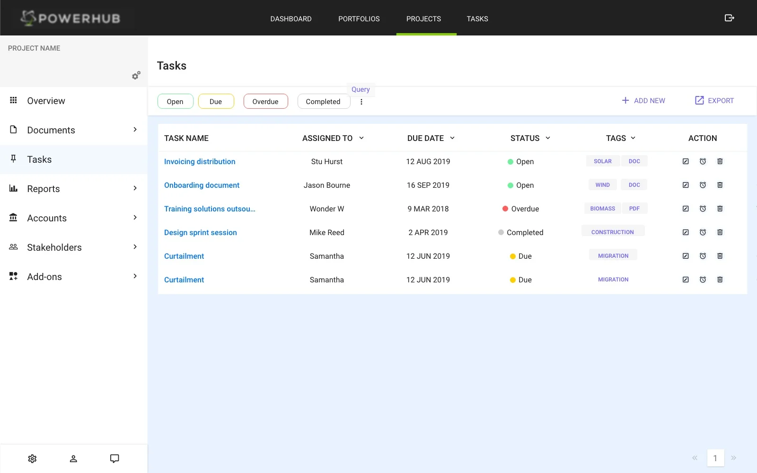Select Tasks in the sidebar
The image size is (757, 473).
point(74,159)
